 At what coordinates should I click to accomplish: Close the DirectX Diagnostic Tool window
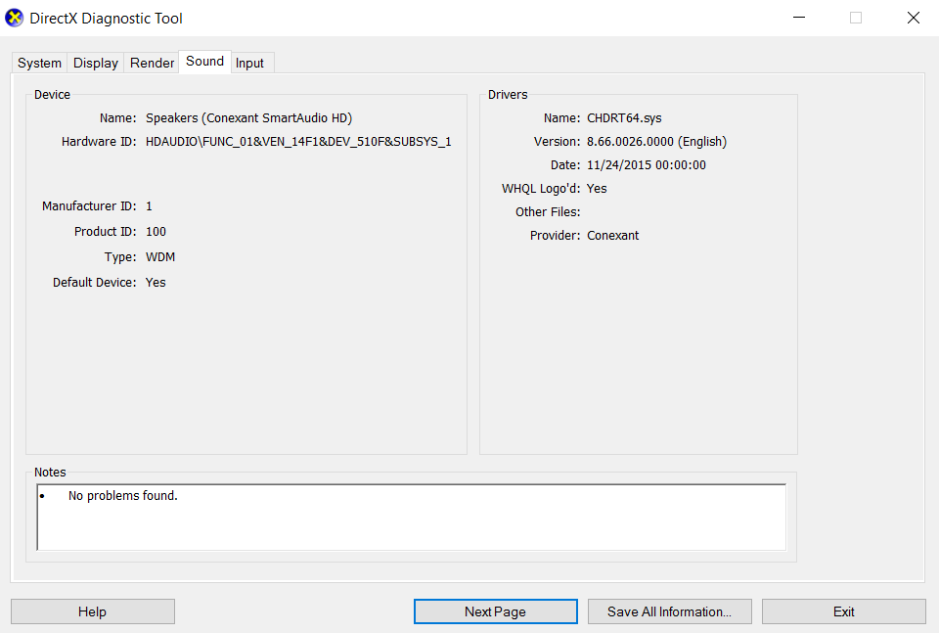pos(914,18)
